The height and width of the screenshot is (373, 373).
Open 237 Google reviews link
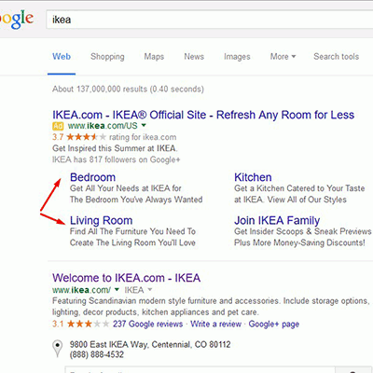(x=147, y=324)
